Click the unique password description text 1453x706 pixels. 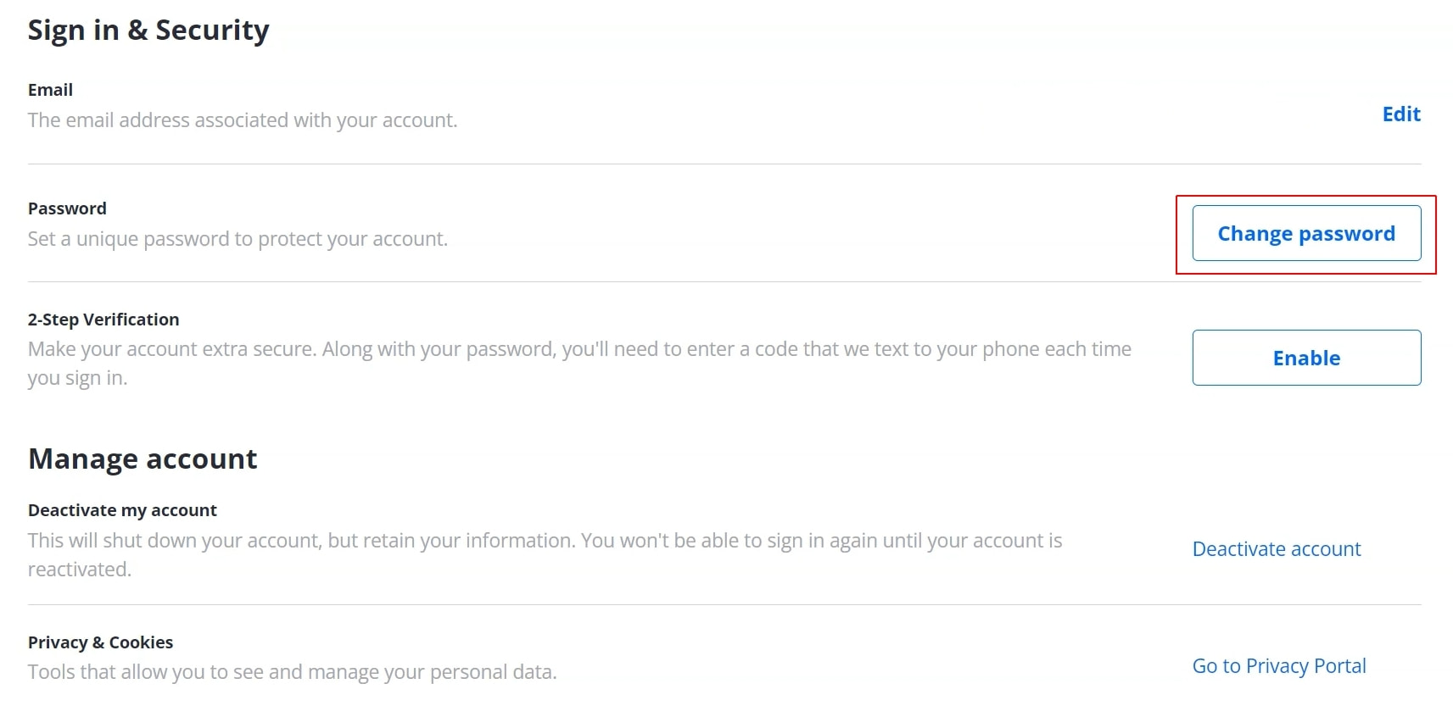click(x=238, y=238)
